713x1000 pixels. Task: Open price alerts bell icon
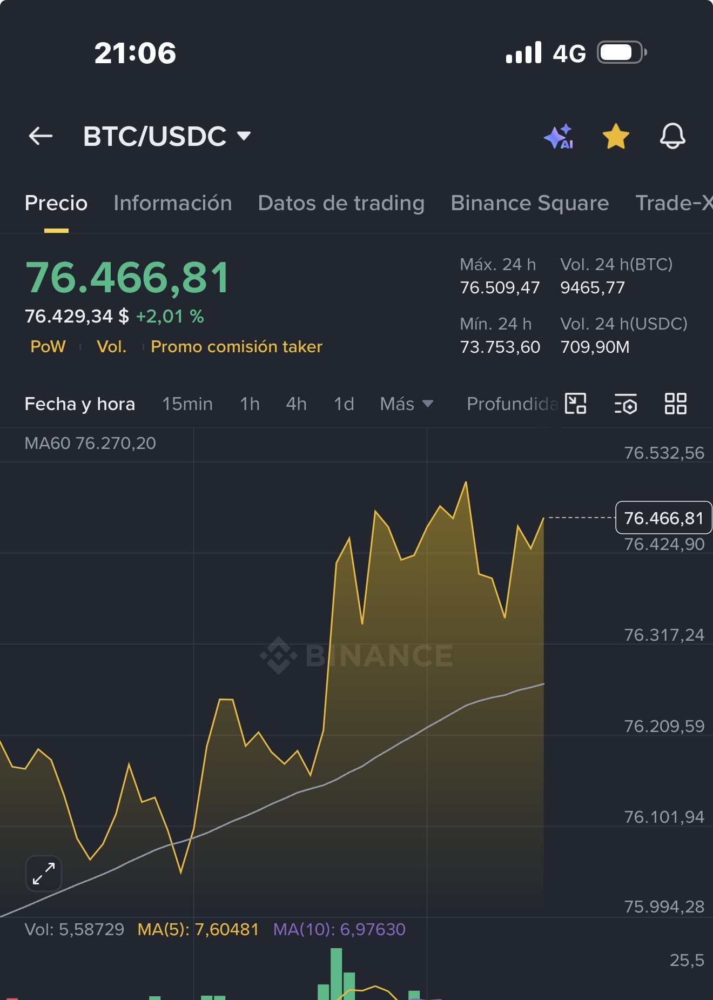coord(672,136)
